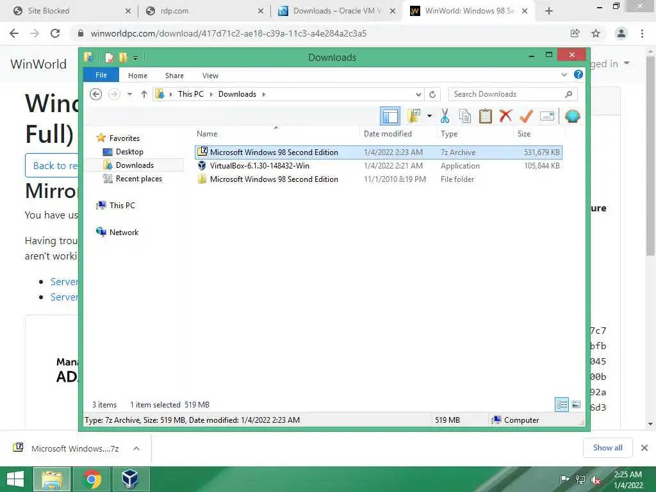656x492 pixels.
Task: Click Properties icon in Quick Access Toolbar
Action: (x=109, y=57)
